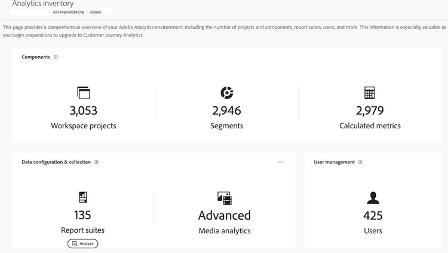Open the three-dot more options menu
This screenshot has height=253, width=448.
tap(281, 162)
